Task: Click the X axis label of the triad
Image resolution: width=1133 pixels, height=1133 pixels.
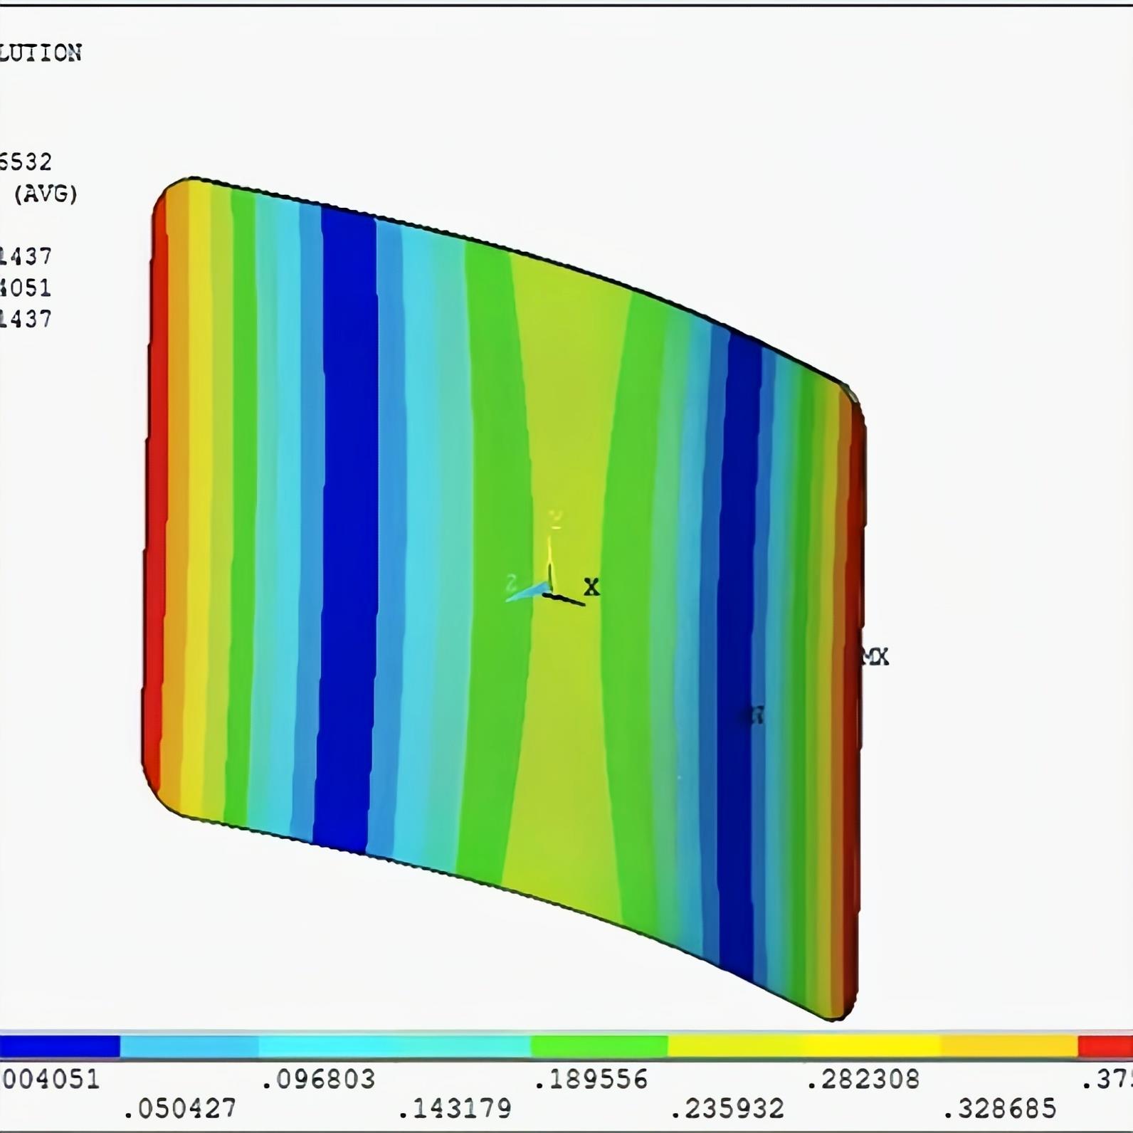Action: click(591, 587)
